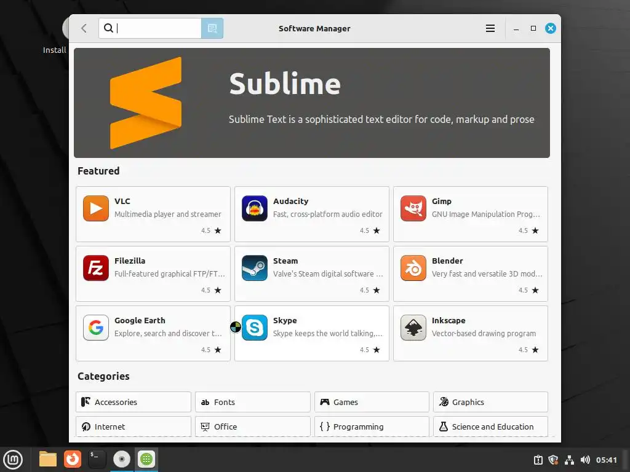Click "Fast, cross-platform audio editor" description
Viewport: 630px width, 472px height.
327,214
